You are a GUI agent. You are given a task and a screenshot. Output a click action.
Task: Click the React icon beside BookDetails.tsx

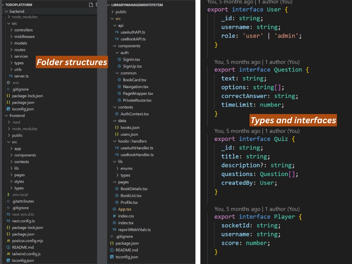coord(117,189)
